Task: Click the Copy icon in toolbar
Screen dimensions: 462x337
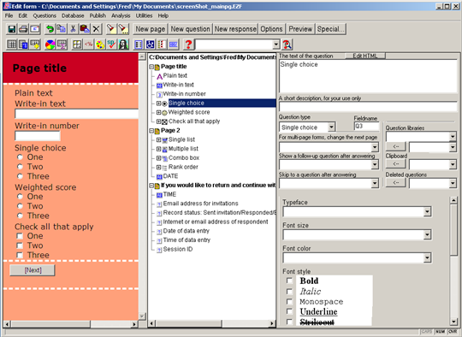Action: click(x=62, y=29)
